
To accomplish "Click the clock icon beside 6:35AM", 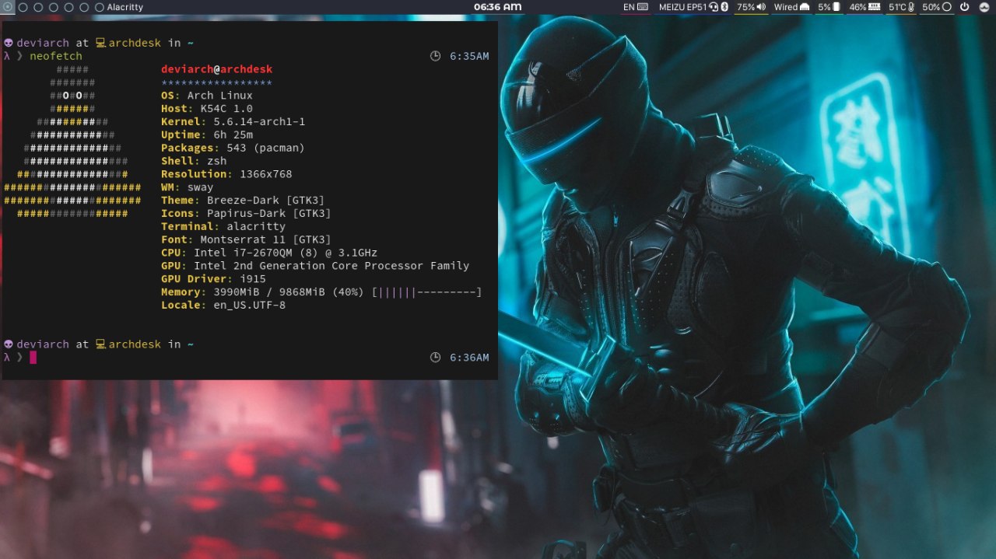I will [435, 56].
